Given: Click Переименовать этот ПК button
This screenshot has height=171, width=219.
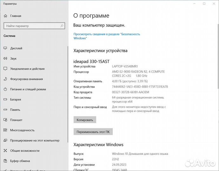Looking at the screenshot, I should pyautogui.click(x=93, y=132).
